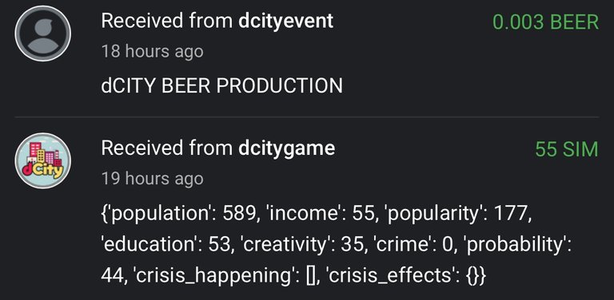The width and height of the screenshot is (614, 300).
Task: Click 'Received from' label in SIM transaction
Action: coord(167,148)
